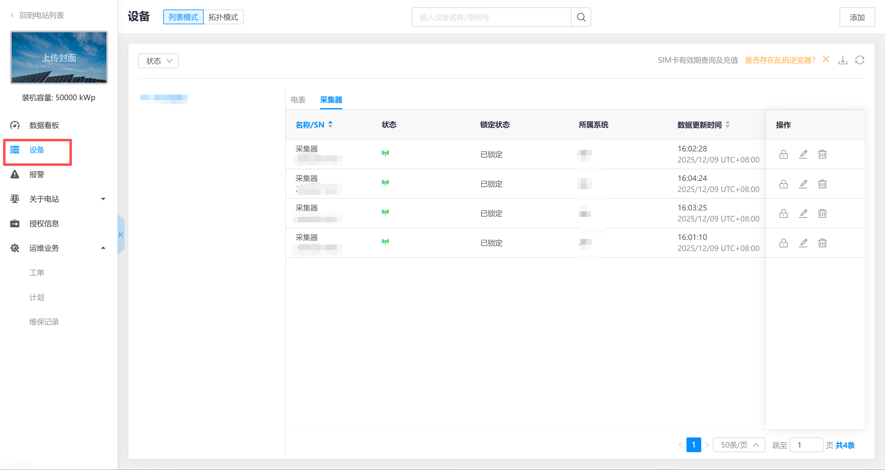The height and width of the screenshot is (470, 885).
Task: Delete the third collector row
Action: pos(822,213)
